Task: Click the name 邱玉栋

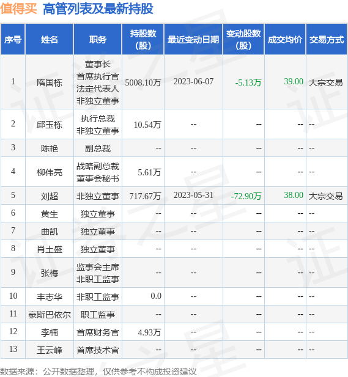Action: 50,125
